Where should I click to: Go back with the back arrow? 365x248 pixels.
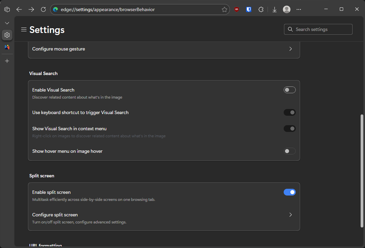pos(19,9)
